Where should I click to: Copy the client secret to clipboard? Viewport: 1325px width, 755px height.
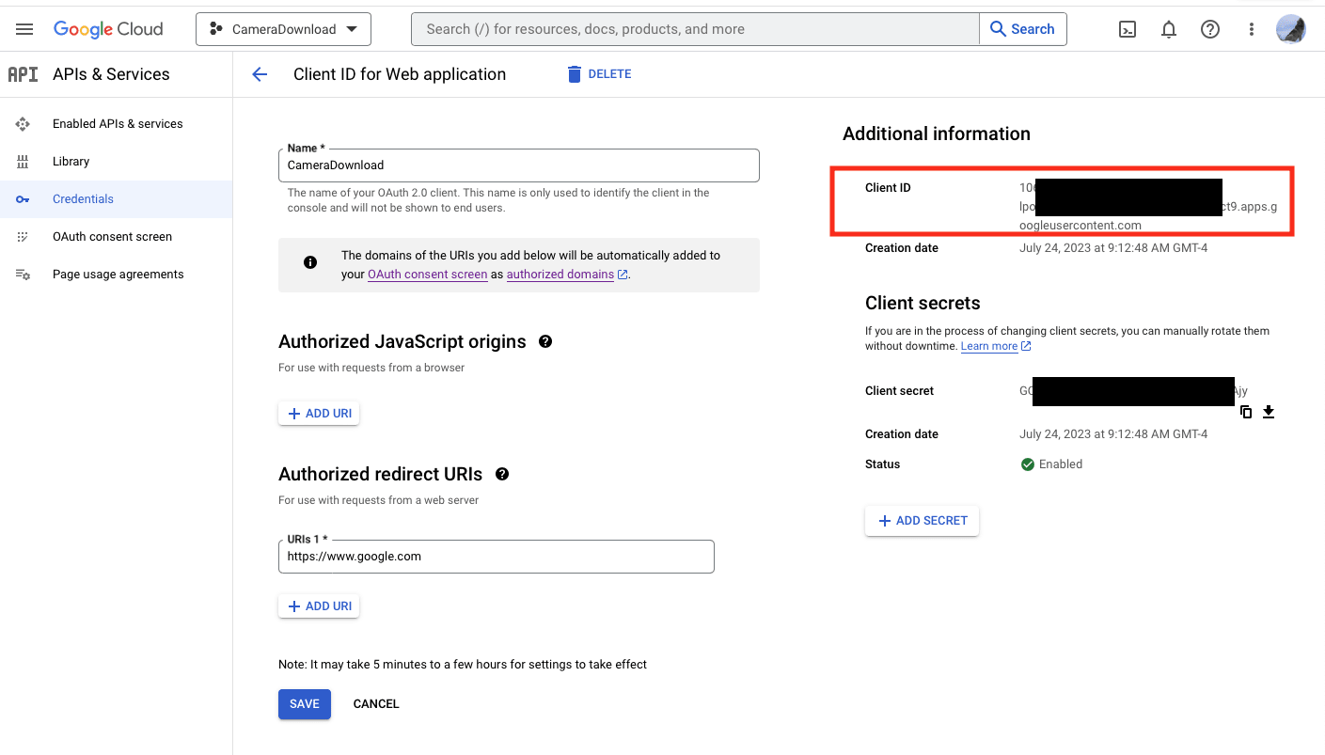tap(1246, 412)
